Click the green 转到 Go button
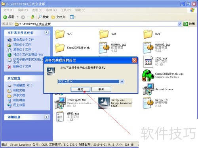Screen dimensions: 198x148 pyautogui.click(x=189, y=24)
